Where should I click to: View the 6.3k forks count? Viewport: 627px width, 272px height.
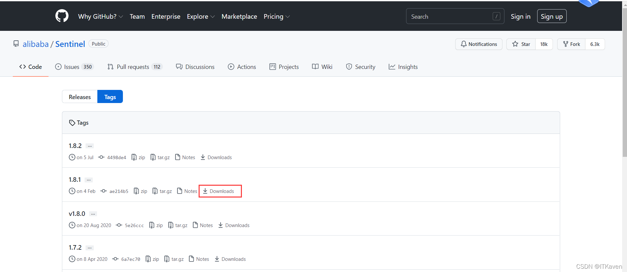(595, 44)
